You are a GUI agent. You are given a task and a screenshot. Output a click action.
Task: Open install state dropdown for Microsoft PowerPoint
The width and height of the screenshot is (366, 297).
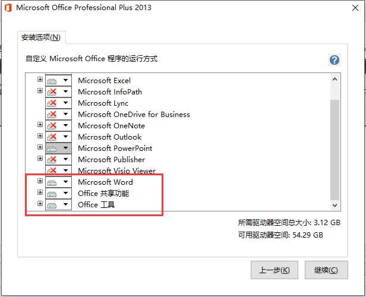pos(58,148)
